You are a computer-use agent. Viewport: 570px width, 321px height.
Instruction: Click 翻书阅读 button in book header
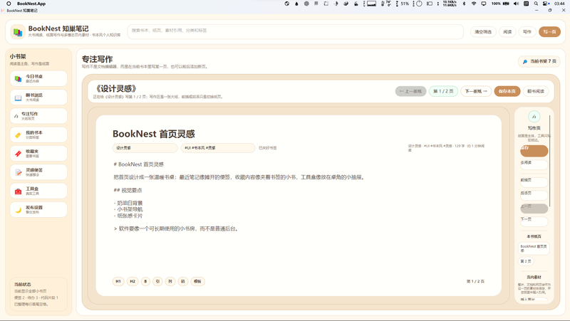tap(536, 91)
